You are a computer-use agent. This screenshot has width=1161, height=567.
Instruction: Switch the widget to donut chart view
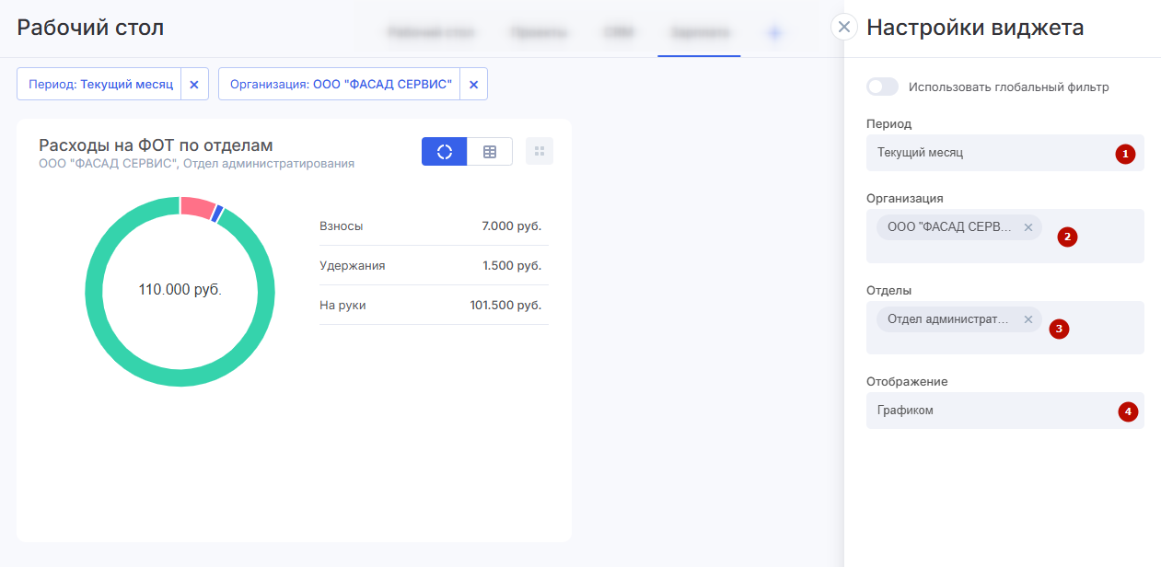pos(445,152)
